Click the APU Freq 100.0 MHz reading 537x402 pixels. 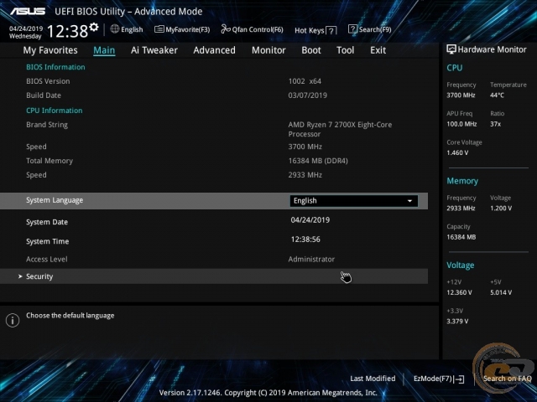pos(461,124)
